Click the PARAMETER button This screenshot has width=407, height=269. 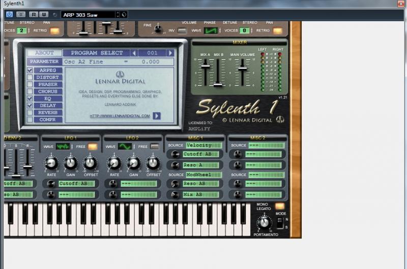coord(44,62)
